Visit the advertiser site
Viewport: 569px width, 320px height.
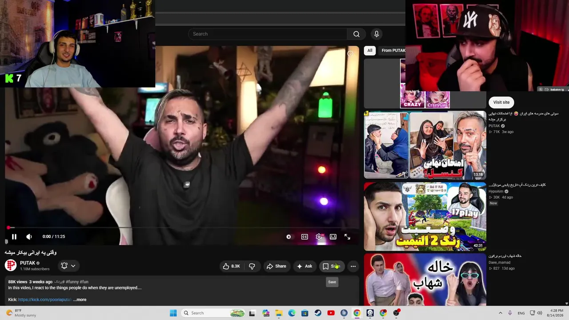pyautogui.click(x=501, y=102)
